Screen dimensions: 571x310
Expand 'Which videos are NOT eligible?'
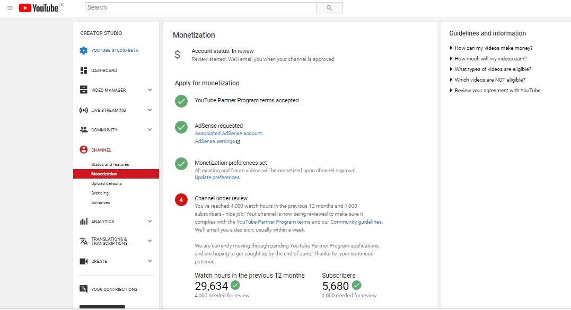[x=487, y=79]
